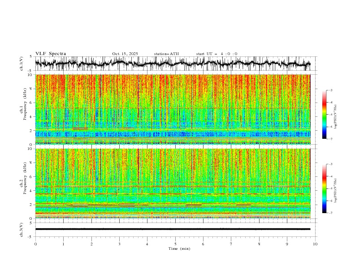Image resolution: width=355 pixels, height=274 pixels.
Task: Click the 'station=ATH' label
Action: pyautogui.click(x=166, y=54)
